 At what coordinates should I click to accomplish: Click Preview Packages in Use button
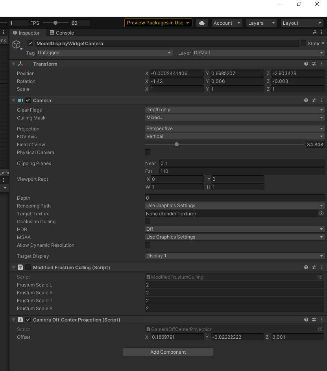pyautogui.click(x=158, y=23)
